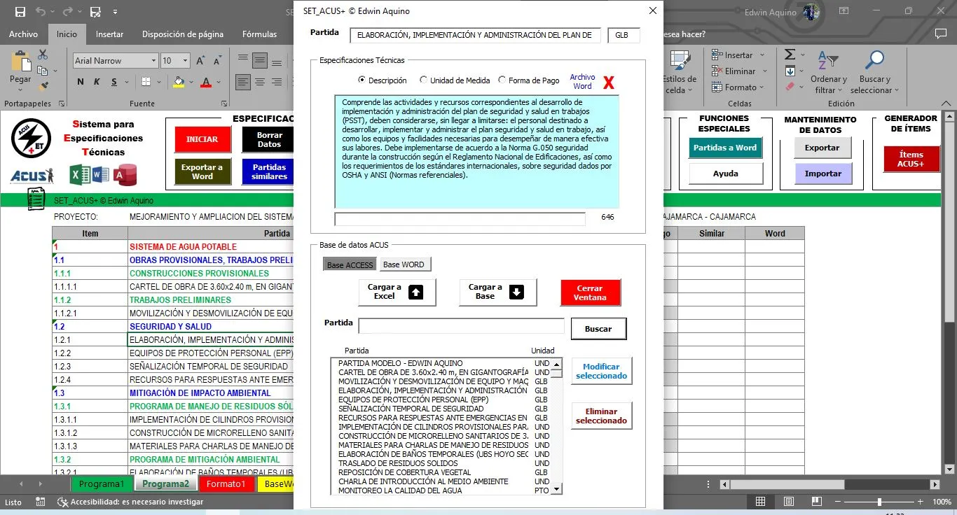Toggle bold (N) formatting
Viewport: 957px width, 515px height.
(80, 82)
